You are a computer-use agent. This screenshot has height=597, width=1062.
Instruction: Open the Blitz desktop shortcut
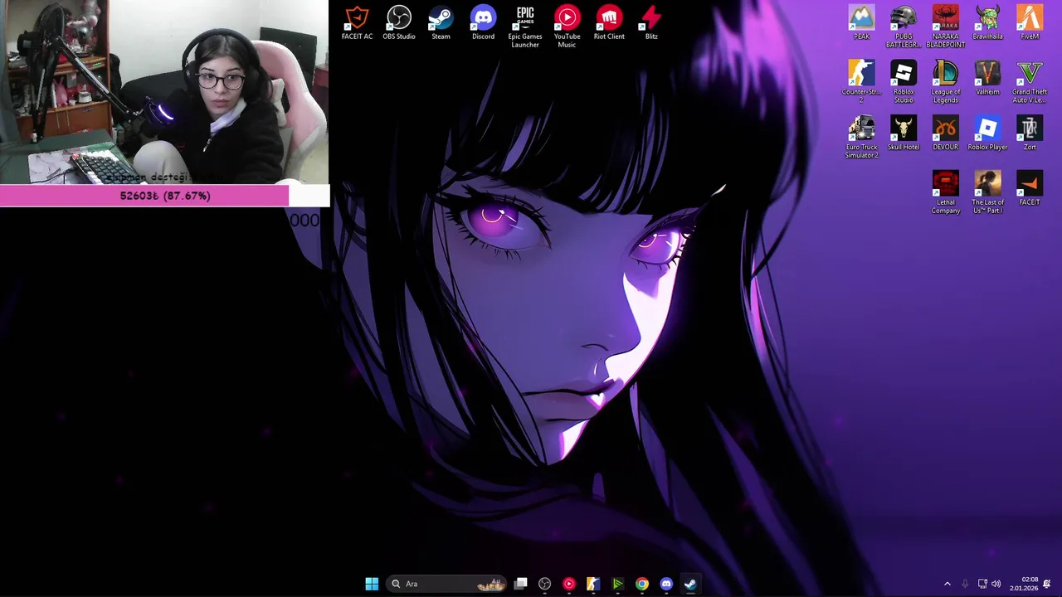coord(651,23)
